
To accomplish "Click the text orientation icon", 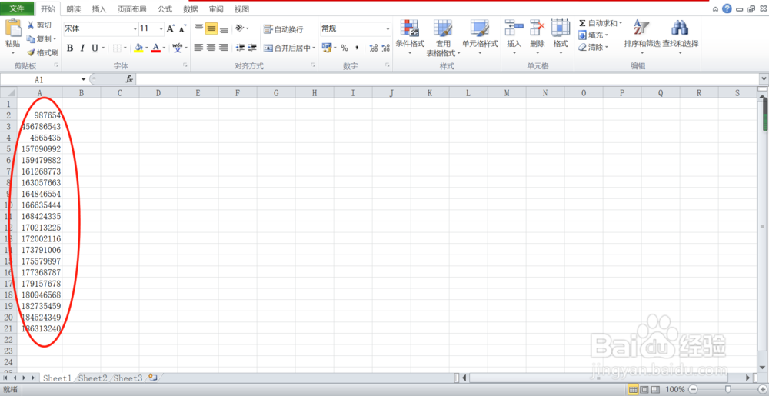I will tap(239, 28).
